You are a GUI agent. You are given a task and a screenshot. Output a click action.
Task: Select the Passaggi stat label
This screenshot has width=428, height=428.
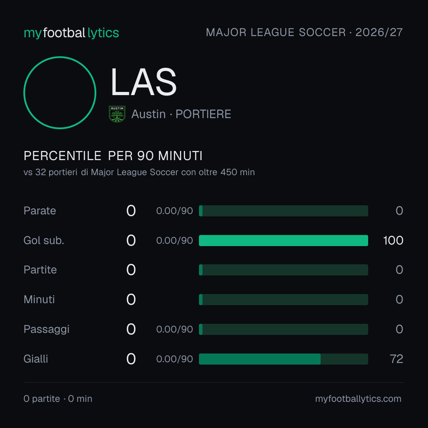coord(46,329)
